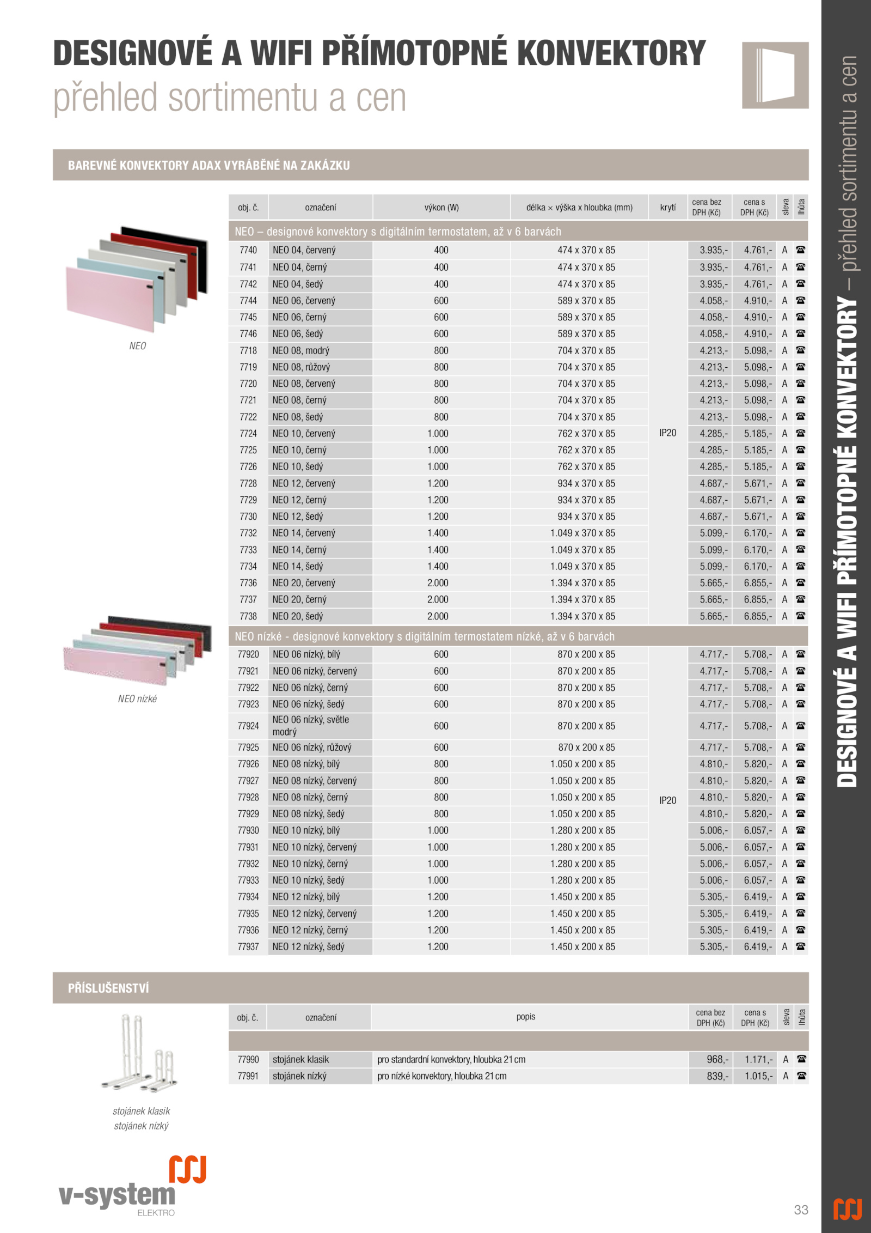Click order number 7736
This screenshot has width=871, height=1233.
coord(248,582)
